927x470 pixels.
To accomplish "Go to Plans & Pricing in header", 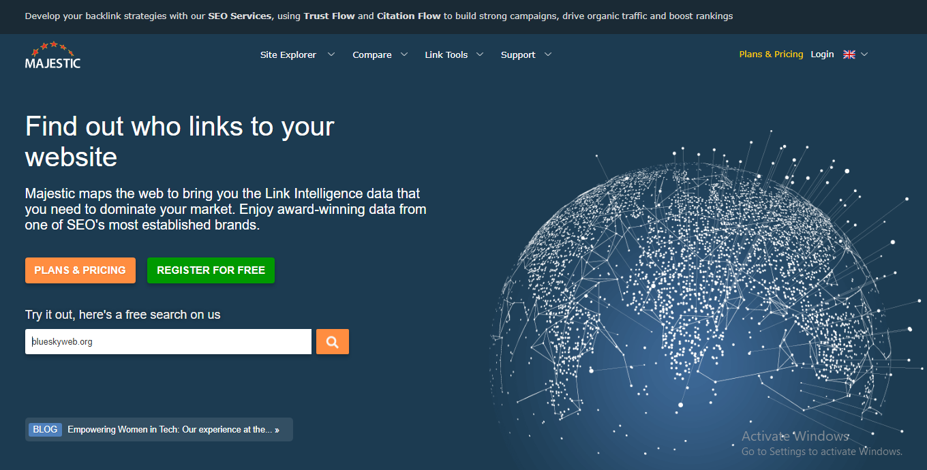I will point(772,54).
